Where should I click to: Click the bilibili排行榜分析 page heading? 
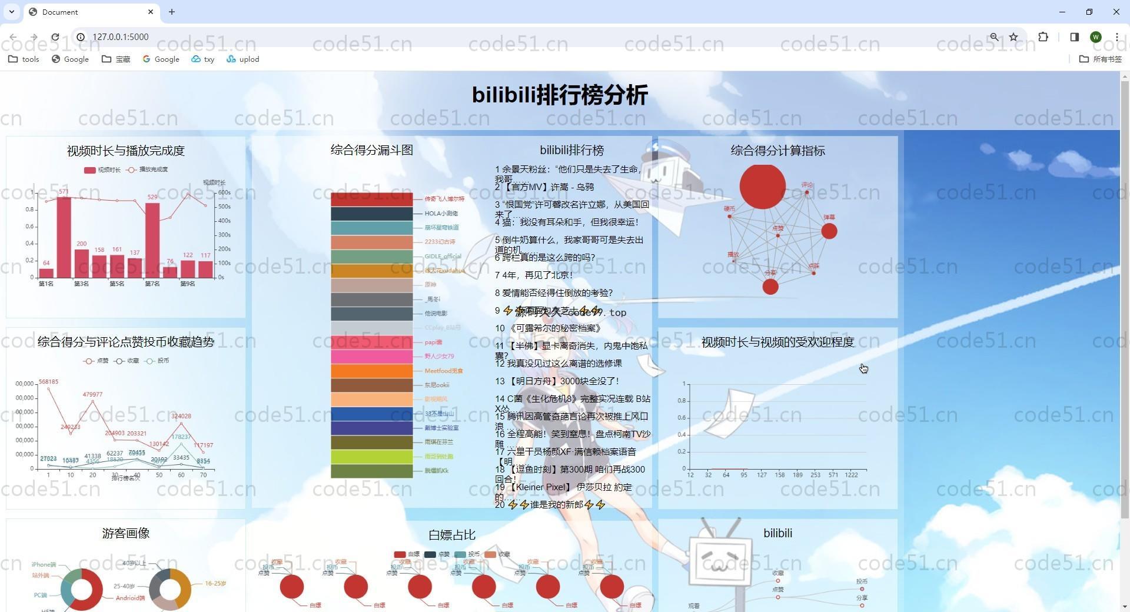[560, 95]
